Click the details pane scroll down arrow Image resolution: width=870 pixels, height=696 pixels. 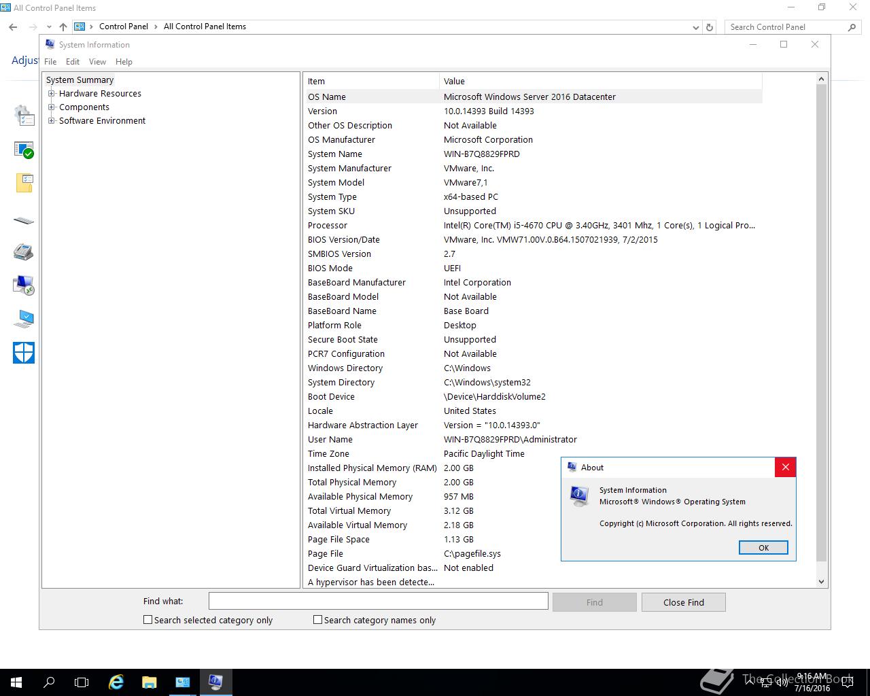[821, 581]
